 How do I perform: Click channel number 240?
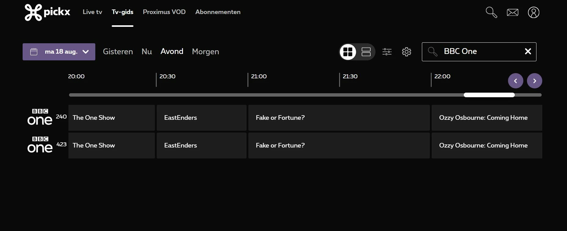click(x=61, y=117)
